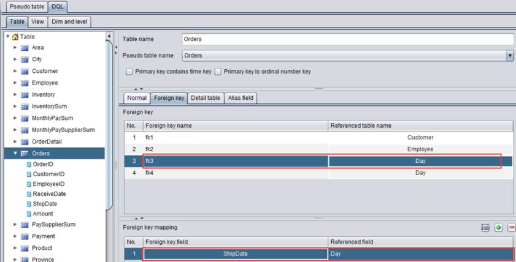Click the EmployeeID field icon
Viewport: 516px width, 262px height.
click(29, 184)
